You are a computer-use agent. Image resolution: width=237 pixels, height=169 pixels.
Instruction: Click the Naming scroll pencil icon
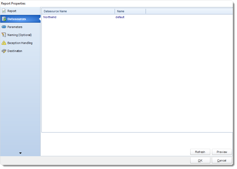(4, 35)
